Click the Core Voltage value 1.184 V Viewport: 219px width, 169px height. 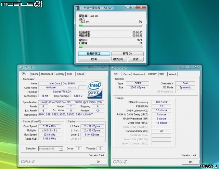(78, 96)
